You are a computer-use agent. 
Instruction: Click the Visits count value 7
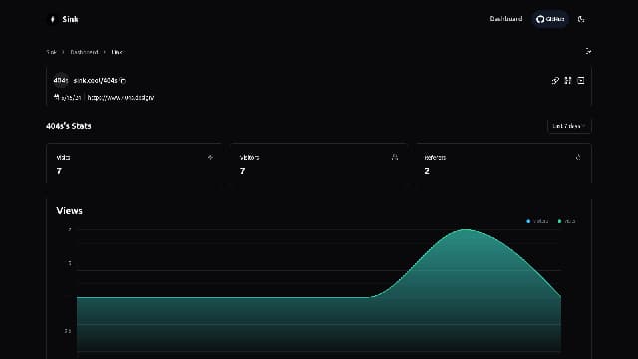click(x=59, y=171)
